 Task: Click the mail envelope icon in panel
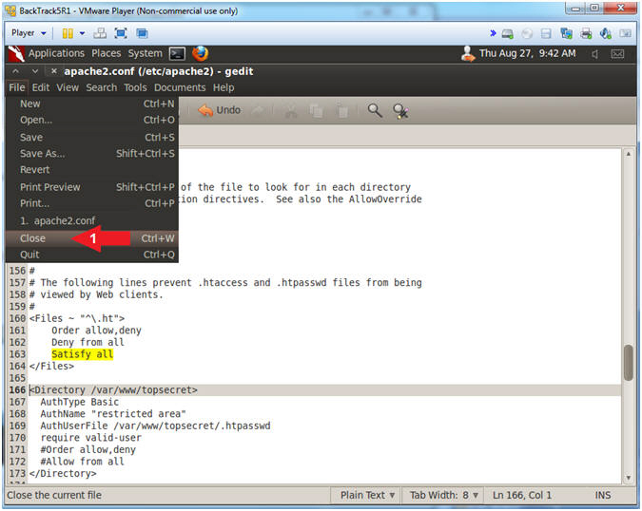(617, 54)
